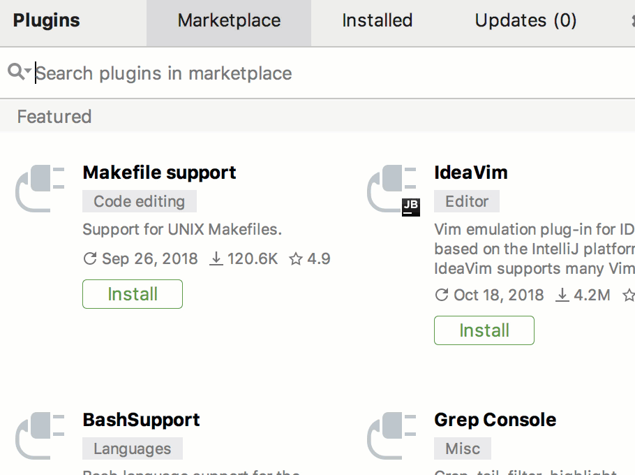Install the IdeaVim plugin

(x=484, y=330)
